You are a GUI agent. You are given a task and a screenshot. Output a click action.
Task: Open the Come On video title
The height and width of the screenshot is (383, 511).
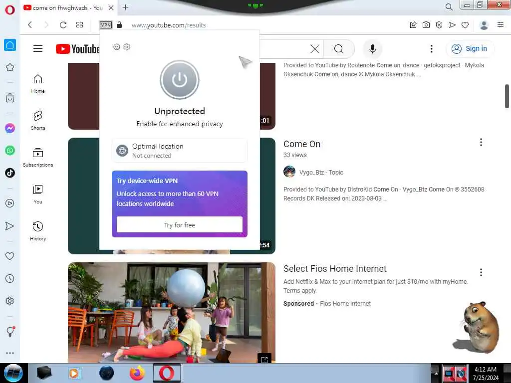[302, 144]
